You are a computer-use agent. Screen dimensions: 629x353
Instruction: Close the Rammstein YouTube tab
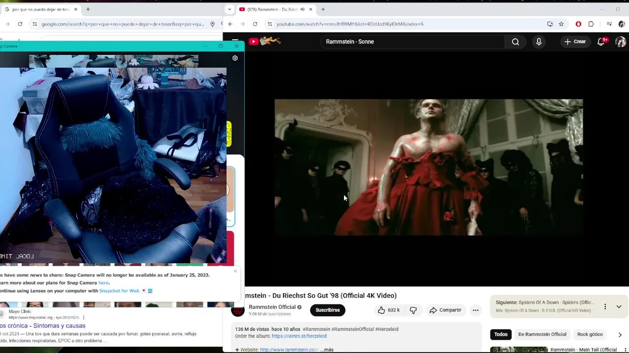click(311, 9)
